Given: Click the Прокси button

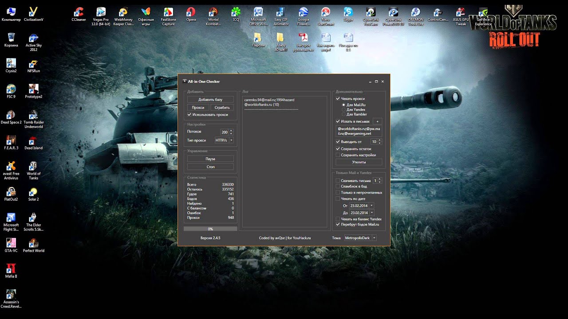Looking at the screenshot, I should (x=198, y=107).
